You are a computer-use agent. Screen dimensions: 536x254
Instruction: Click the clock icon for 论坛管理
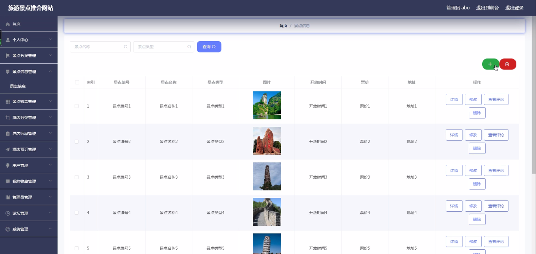point(7,214)
